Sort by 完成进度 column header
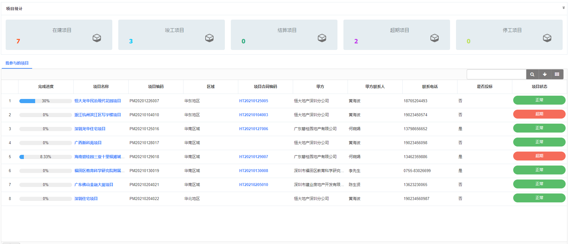568x244 pixels. pos(46,86)
